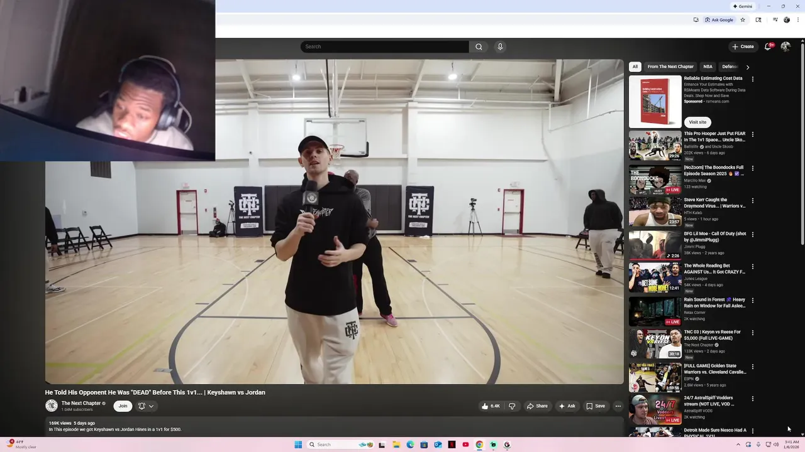This screenshot has height=452, width=805.
Task: Open options for Rain Sound in Forest video
Action: pyautogui.click(x=753, y=301)
